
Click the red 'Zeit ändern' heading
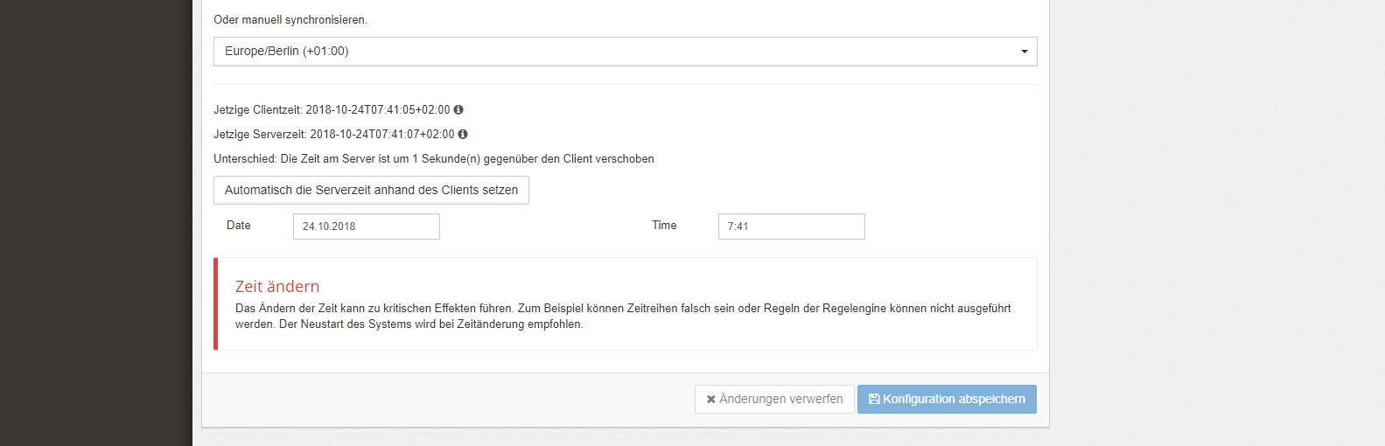(x=277, y=287)
